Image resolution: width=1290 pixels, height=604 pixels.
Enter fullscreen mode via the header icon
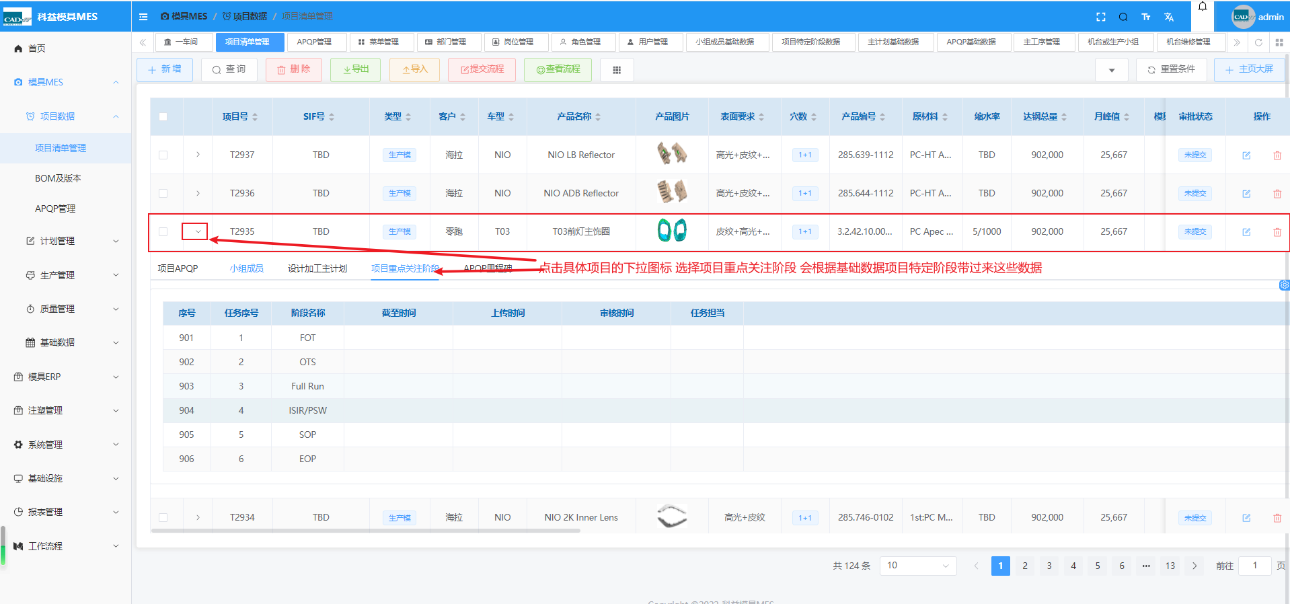pyautogui.click(x=1101, y=17)
